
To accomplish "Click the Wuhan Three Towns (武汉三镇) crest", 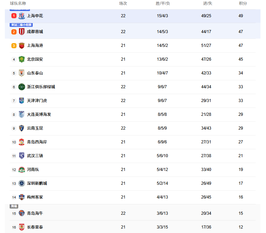I will (x=22, y=156).
